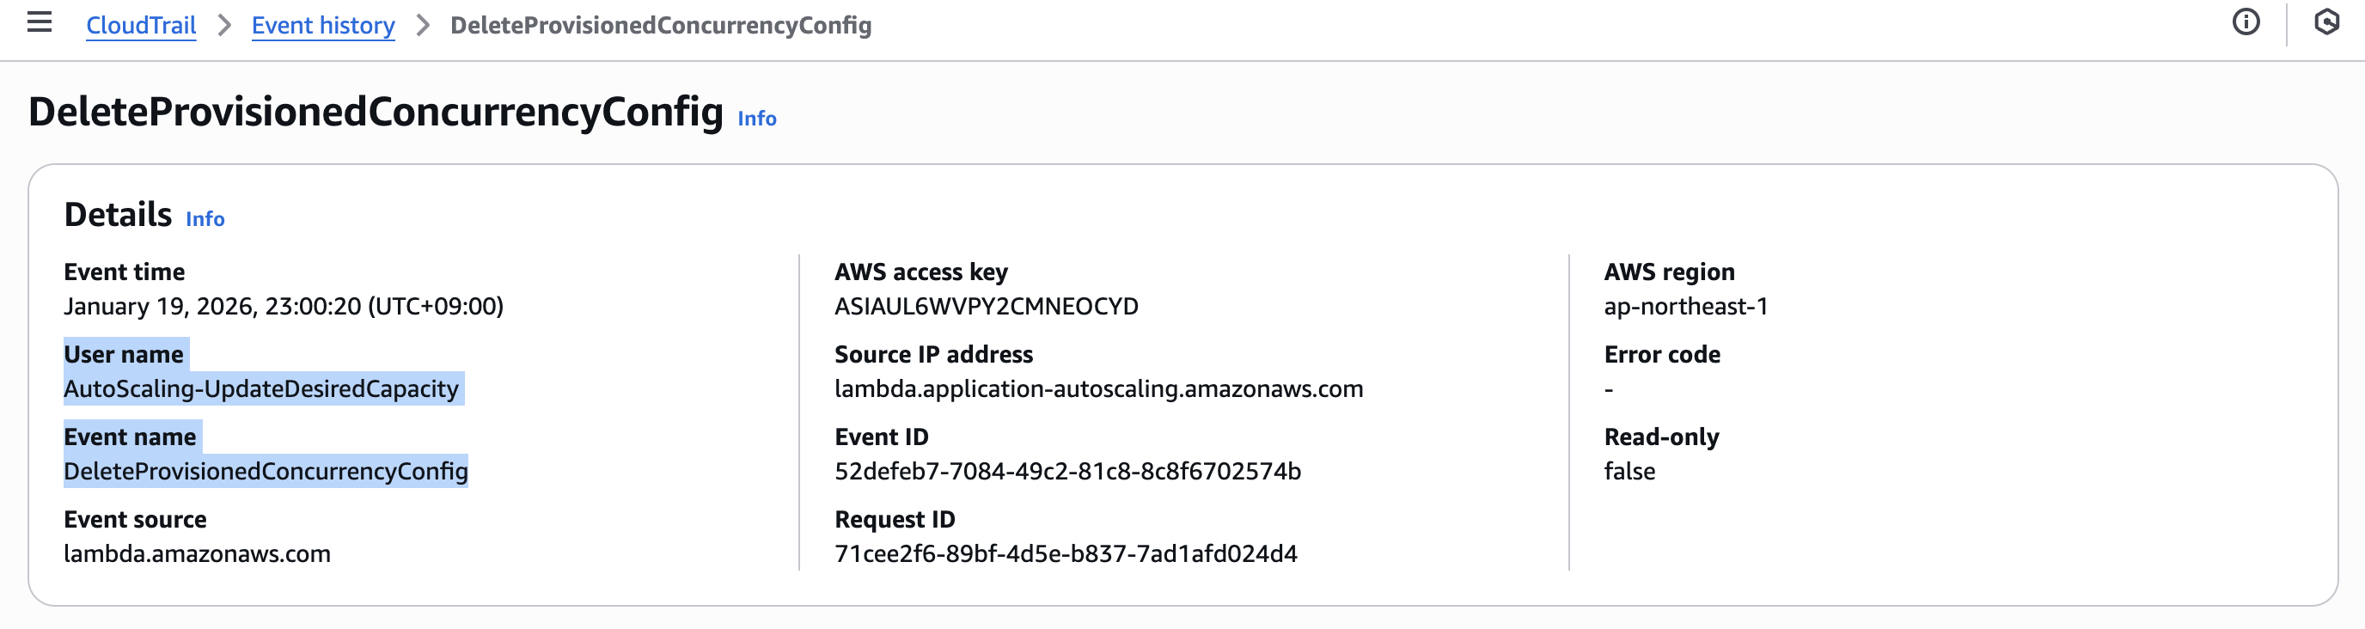Click the circled info icon in the top bar

[x=2245, y=22]
